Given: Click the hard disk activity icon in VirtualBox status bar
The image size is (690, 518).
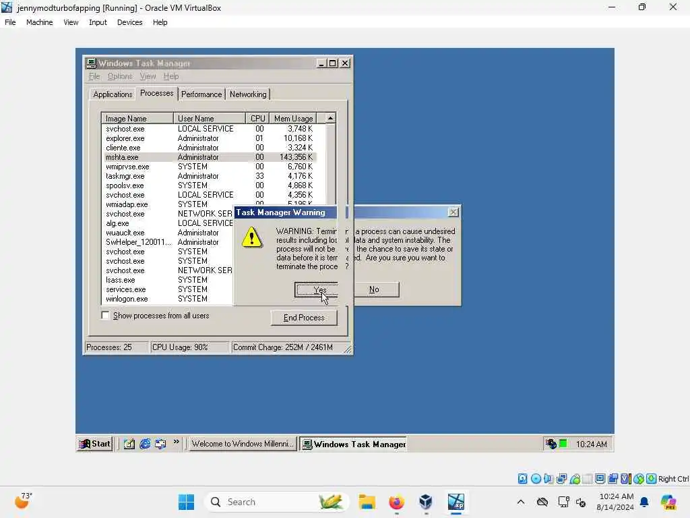Looking at the screenshot, I should (522, 479).
